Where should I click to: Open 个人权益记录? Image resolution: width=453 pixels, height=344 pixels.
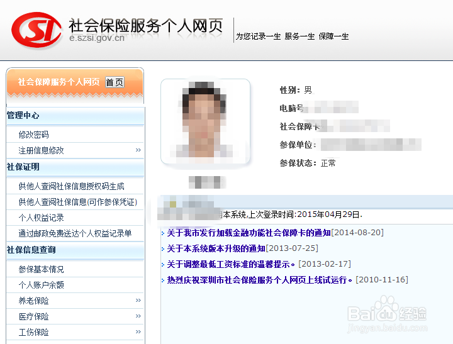(x=41, y=218)
